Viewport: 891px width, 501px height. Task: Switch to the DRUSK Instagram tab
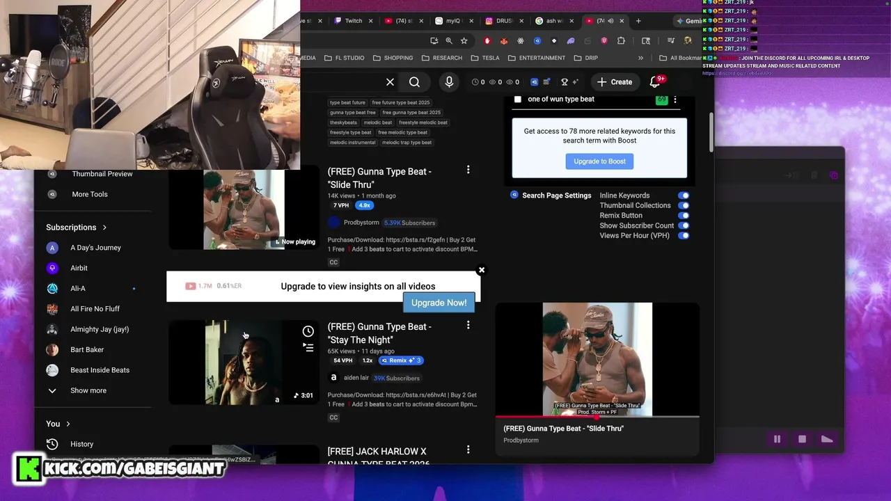(x=504, y=21)
